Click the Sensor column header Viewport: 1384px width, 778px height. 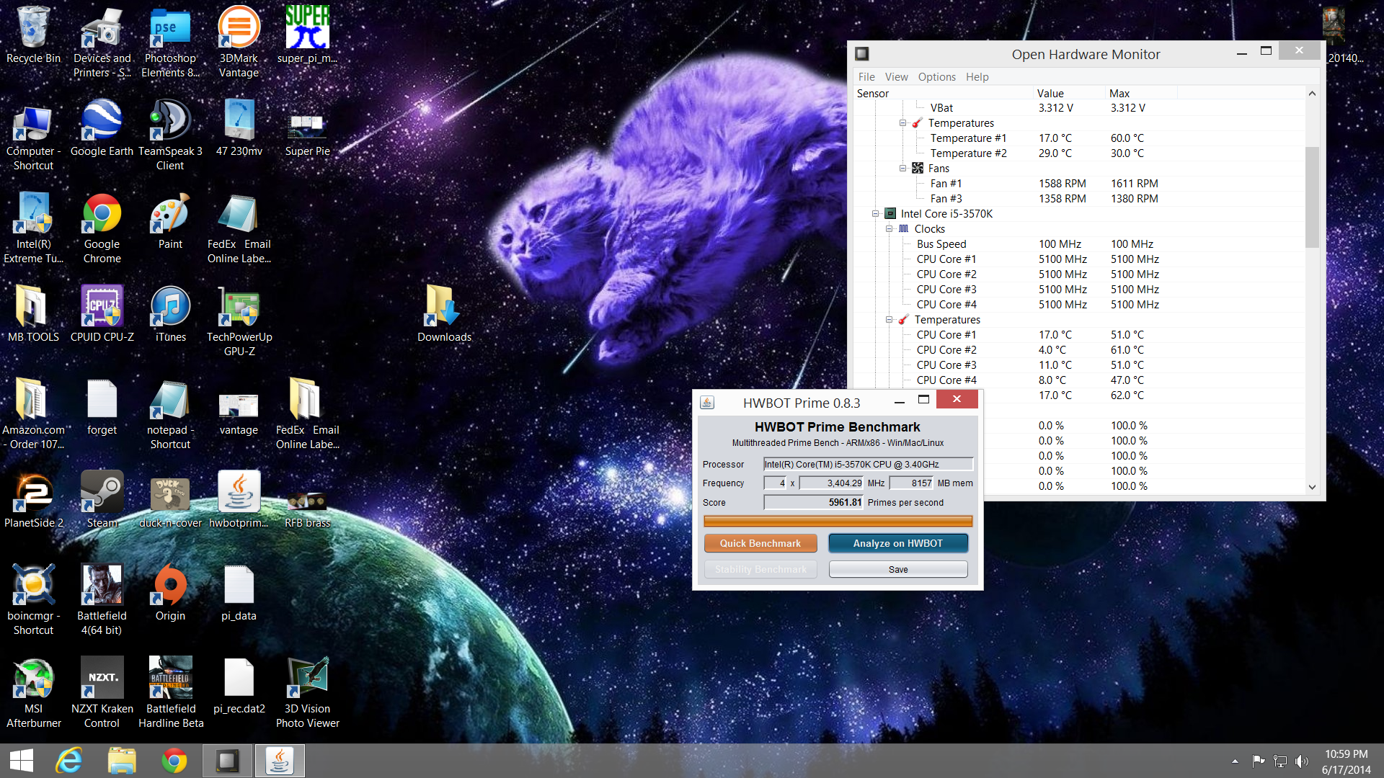point(944,94)
